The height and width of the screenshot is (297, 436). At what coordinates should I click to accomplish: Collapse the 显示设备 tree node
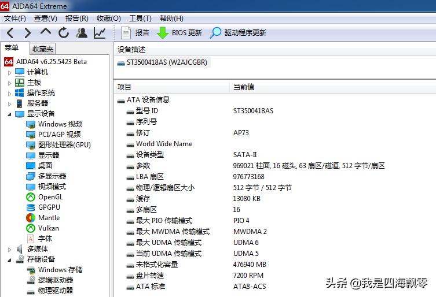click(9, 114)
